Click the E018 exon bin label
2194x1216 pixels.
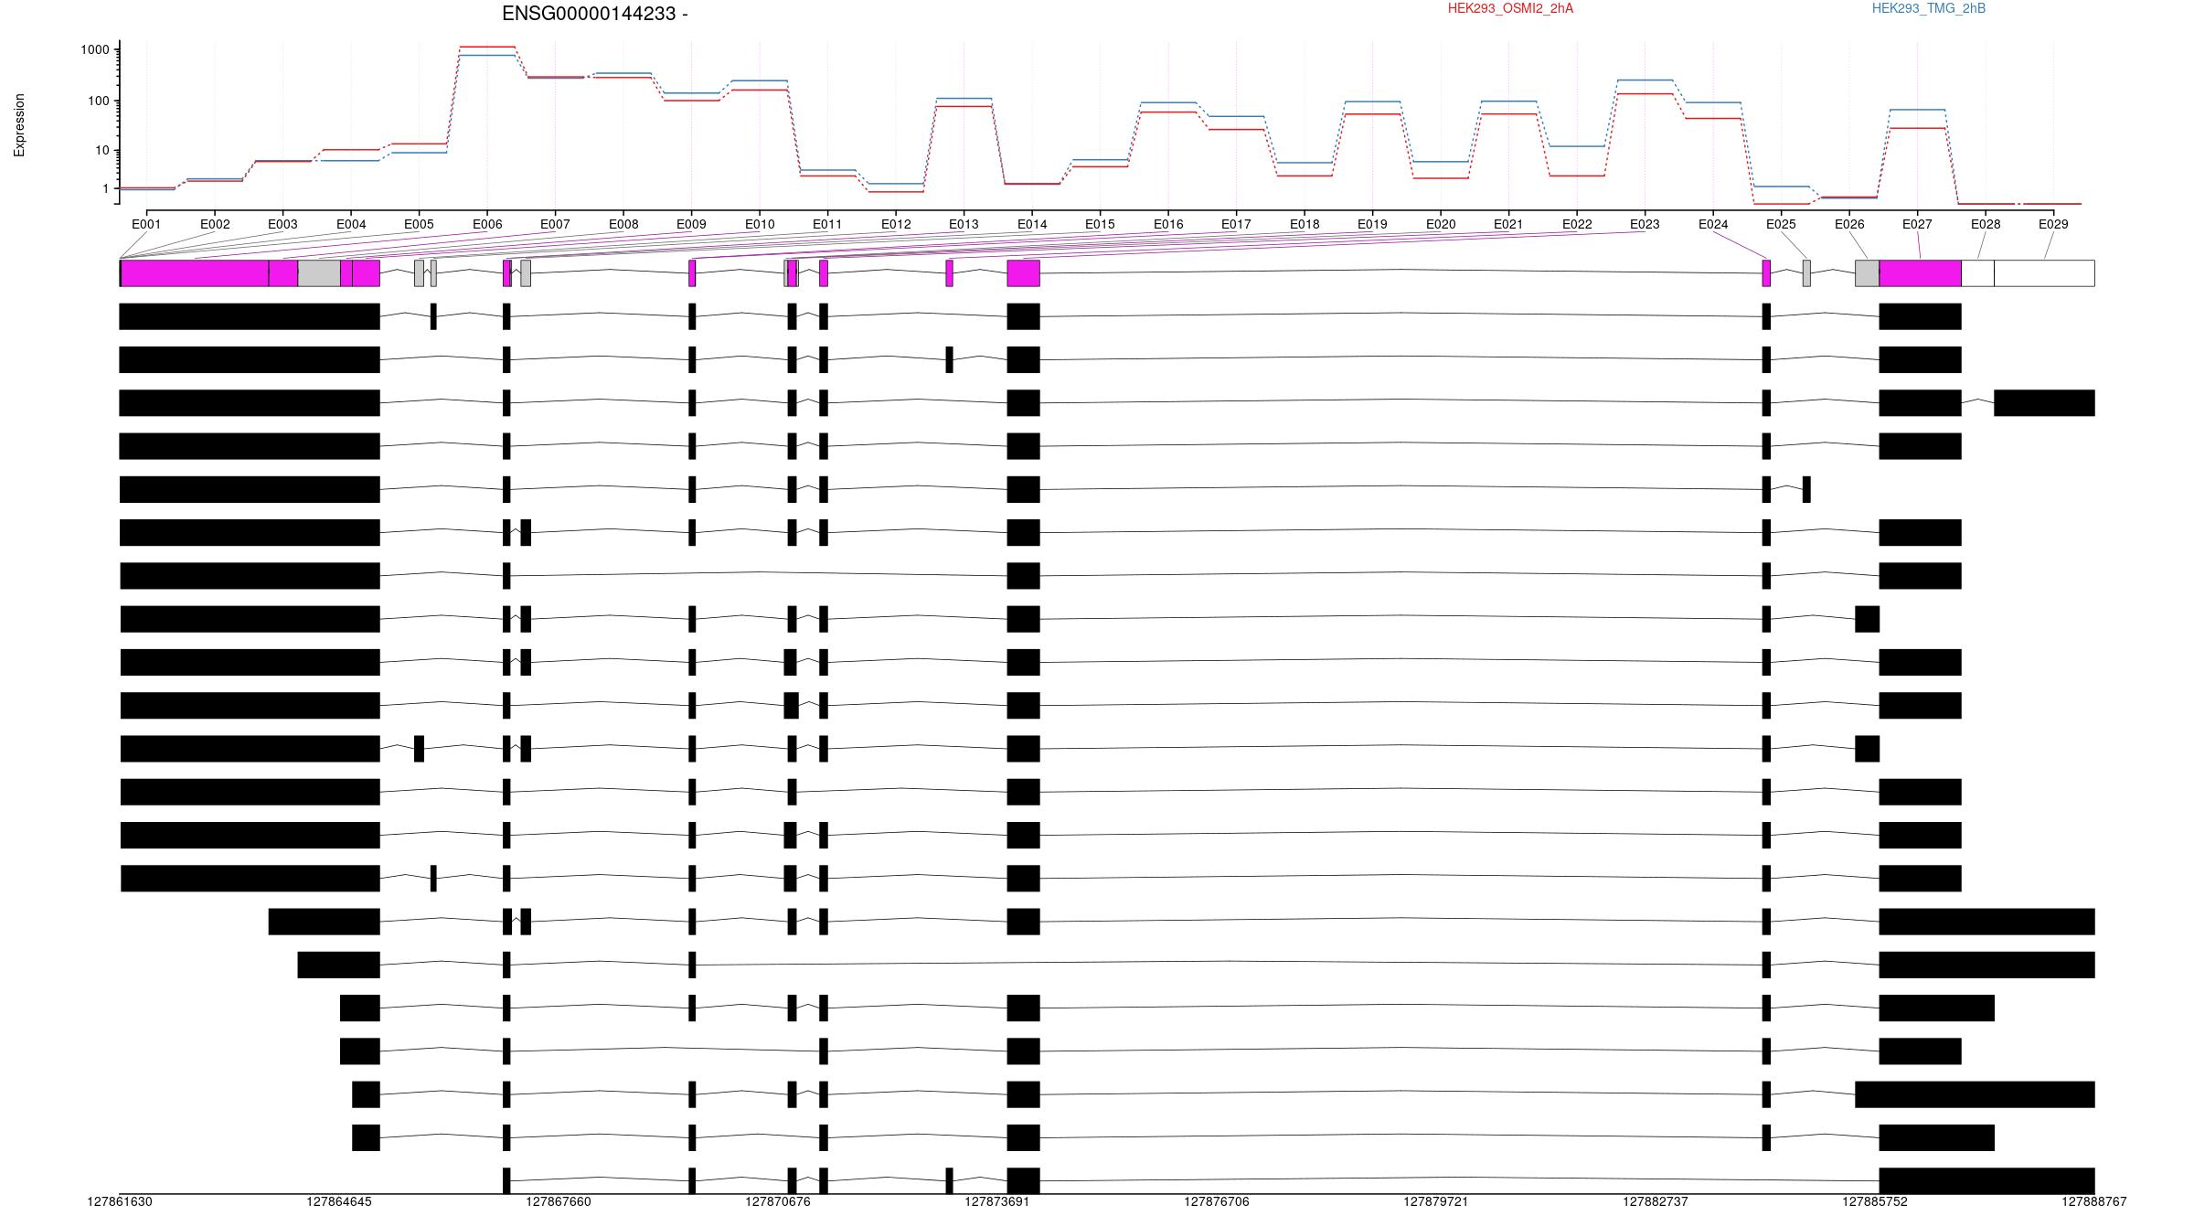point(1305,224)
